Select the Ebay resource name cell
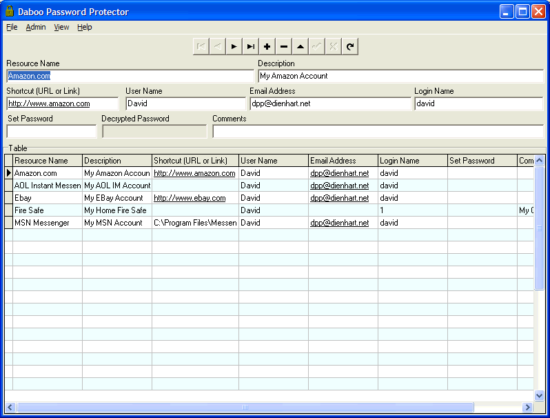The width and height of the screenshot is (550, 418). click(48, 198)
